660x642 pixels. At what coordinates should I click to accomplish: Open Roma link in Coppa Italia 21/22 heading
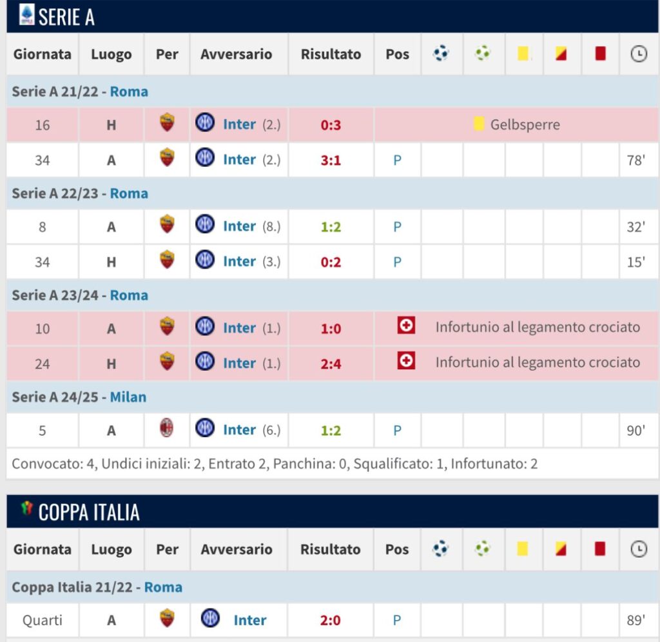[x=163, y=587]
